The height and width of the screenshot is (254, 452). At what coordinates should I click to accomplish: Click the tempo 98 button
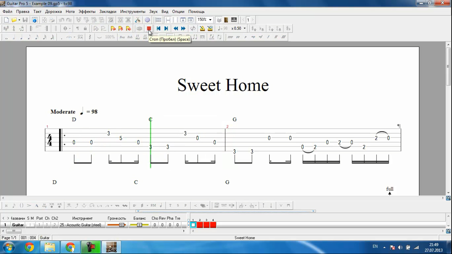223,28
